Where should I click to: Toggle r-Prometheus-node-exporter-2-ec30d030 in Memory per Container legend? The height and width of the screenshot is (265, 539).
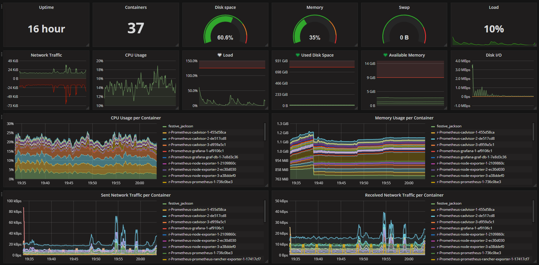[471, 169]
